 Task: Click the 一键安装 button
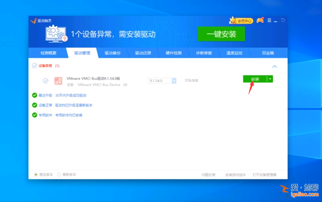click(221, 34)
